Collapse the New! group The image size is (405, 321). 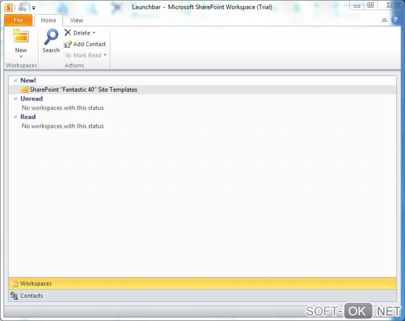coord(15,80)
